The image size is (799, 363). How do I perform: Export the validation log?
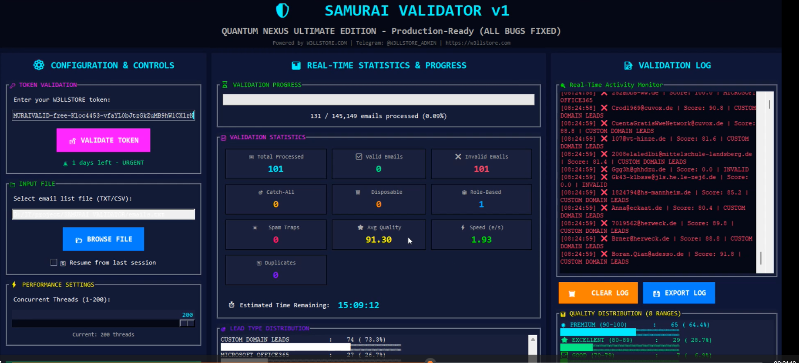pyautogui.click(x=679, y=293)
